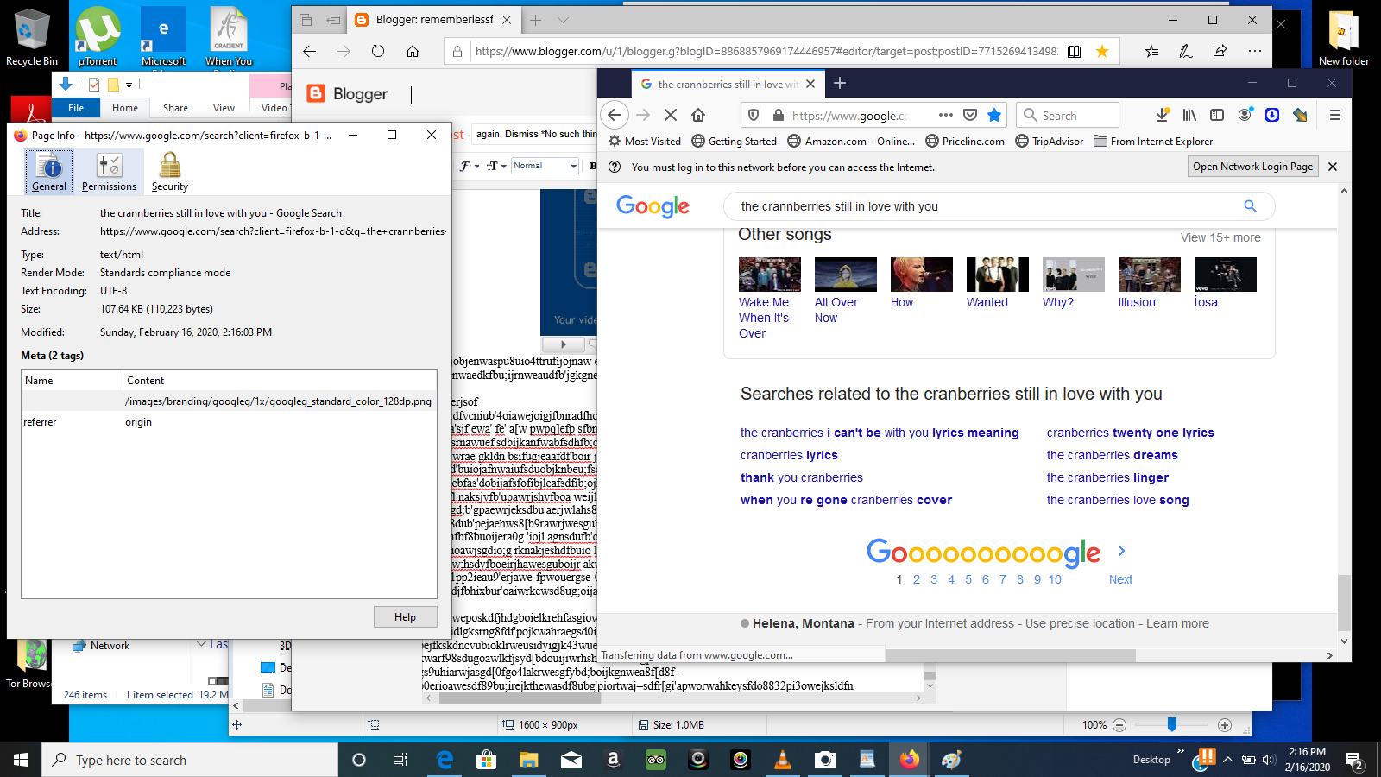Viewport: 1381px width, 777px height.
Task: Open Edge reading view icon in Blogger window
Action: coord(1074,51)
